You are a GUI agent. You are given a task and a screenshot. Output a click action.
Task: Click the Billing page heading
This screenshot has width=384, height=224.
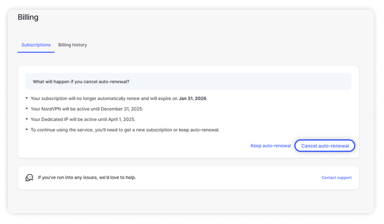[28, 17]
